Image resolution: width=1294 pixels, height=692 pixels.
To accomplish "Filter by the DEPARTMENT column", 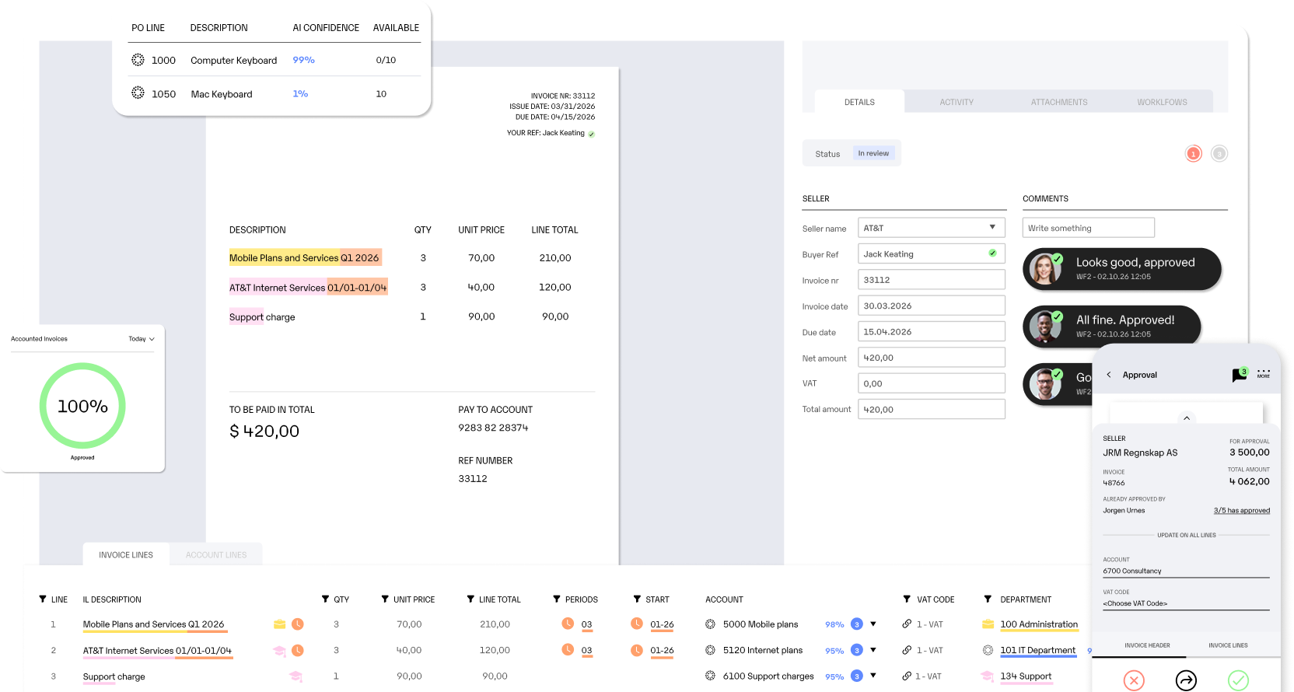I will pos(988,599).
